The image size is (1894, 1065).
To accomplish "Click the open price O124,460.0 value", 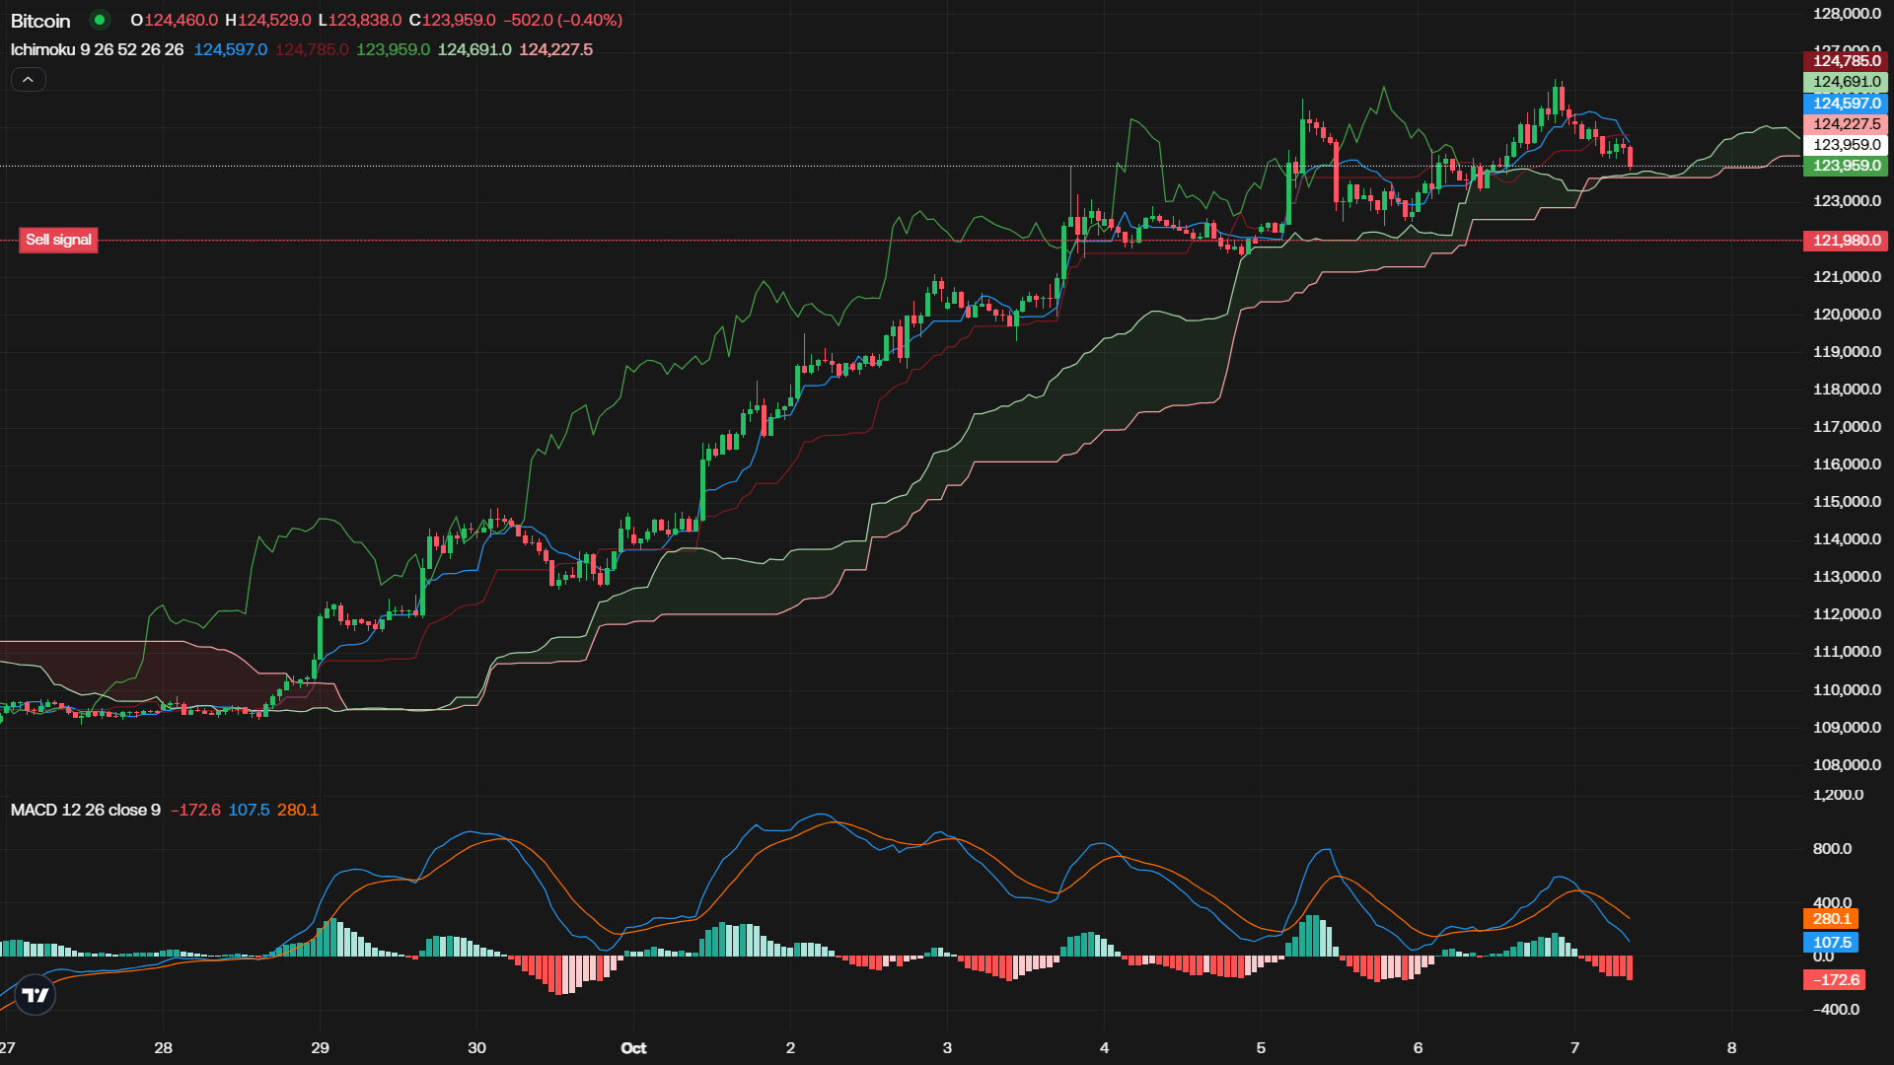I will (x=174, y=20).
